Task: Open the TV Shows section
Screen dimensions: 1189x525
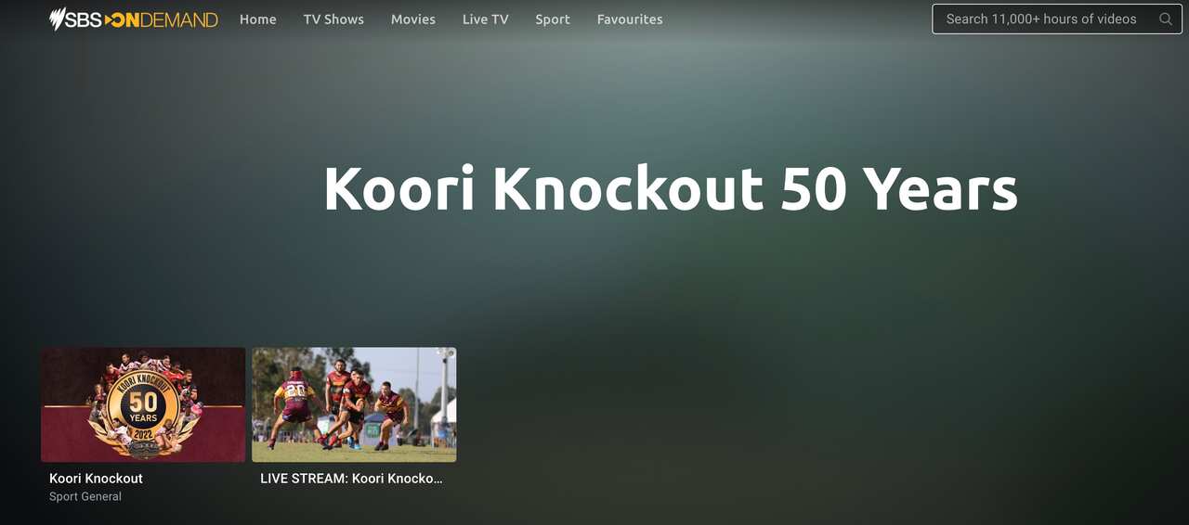Action: coord(333,19)
